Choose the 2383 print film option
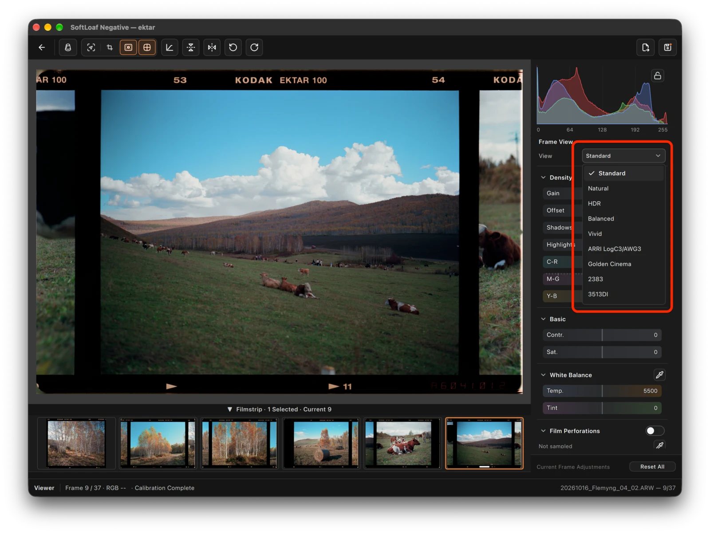 [623, 279]
